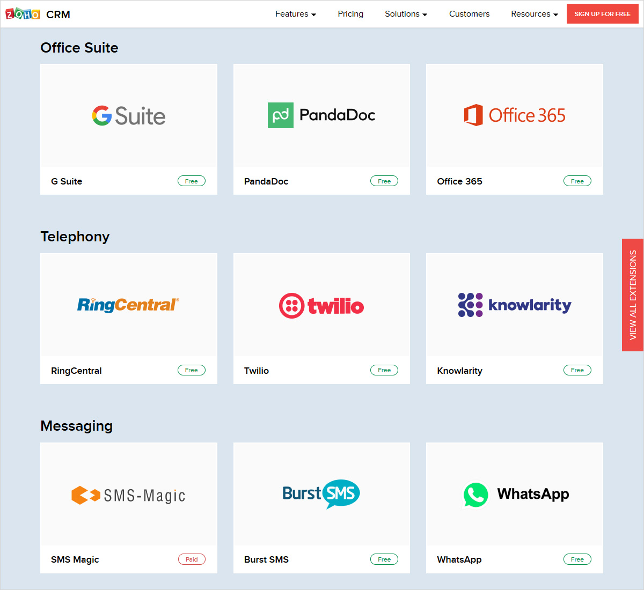Open the G Suite logo tile

[x=129, y=116]
